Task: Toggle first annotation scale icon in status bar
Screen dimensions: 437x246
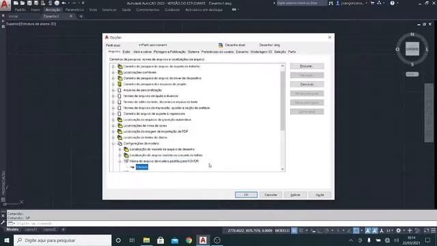Action: click(368, 230)
